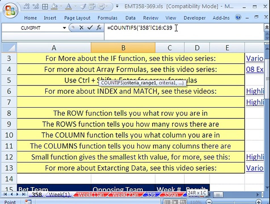Click the IF function note cell
This screenshot has width=270, height=204.
click(x=131, y=58)
